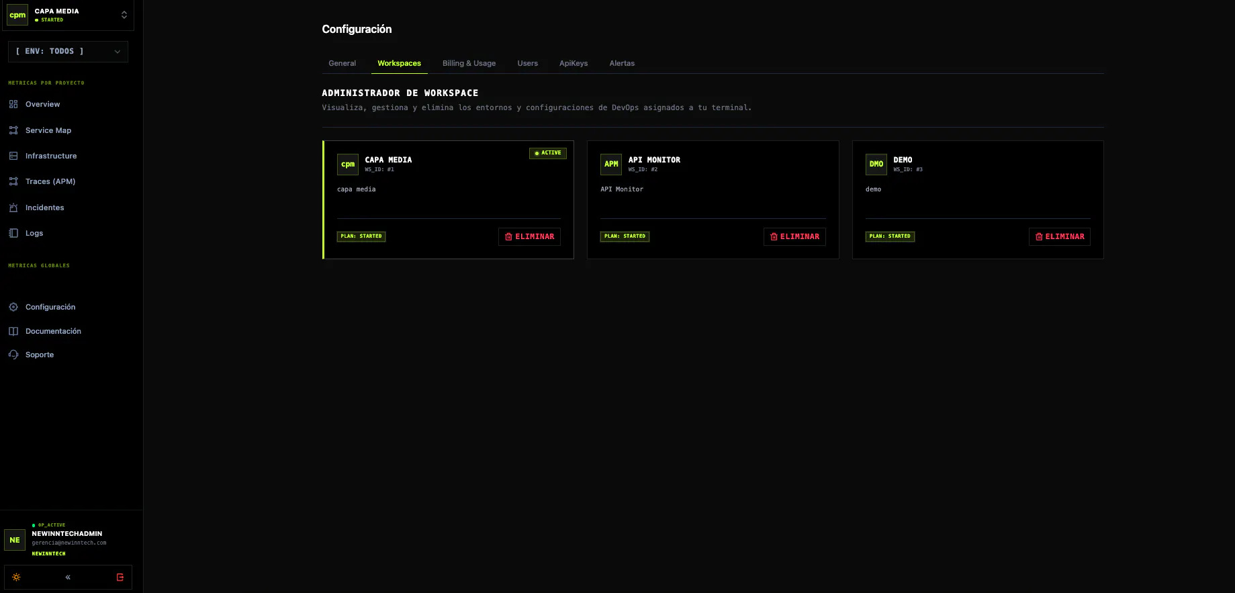Image resolution: width=1235 pixels, height=593 pixels.
Task: Delete the API MONITOR workspace with ELIMINAR
Action: point(794,236)
